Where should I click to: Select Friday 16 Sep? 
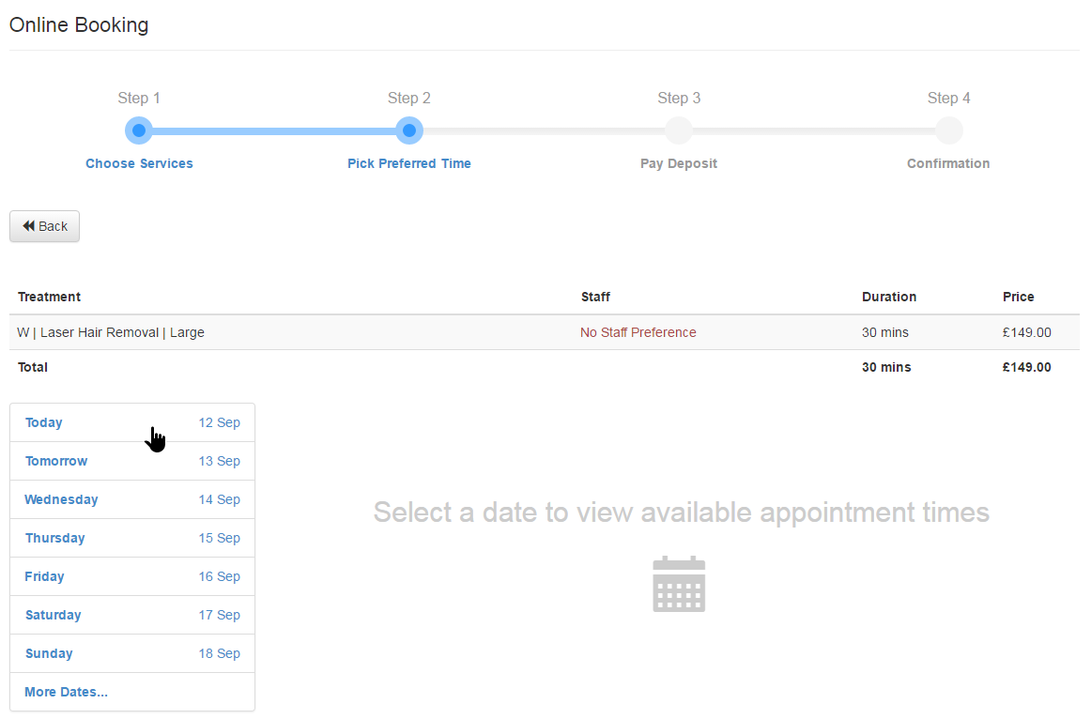(x=132, y=576)
